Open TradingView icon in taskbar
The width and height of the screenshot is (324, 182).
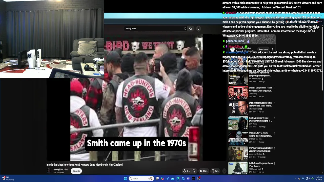[193, 178]
